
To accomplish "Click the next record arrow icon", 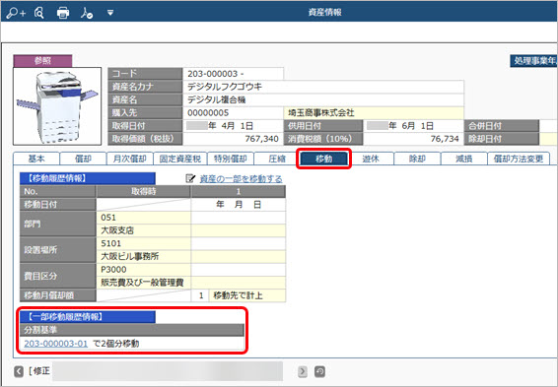I will 303,371.
